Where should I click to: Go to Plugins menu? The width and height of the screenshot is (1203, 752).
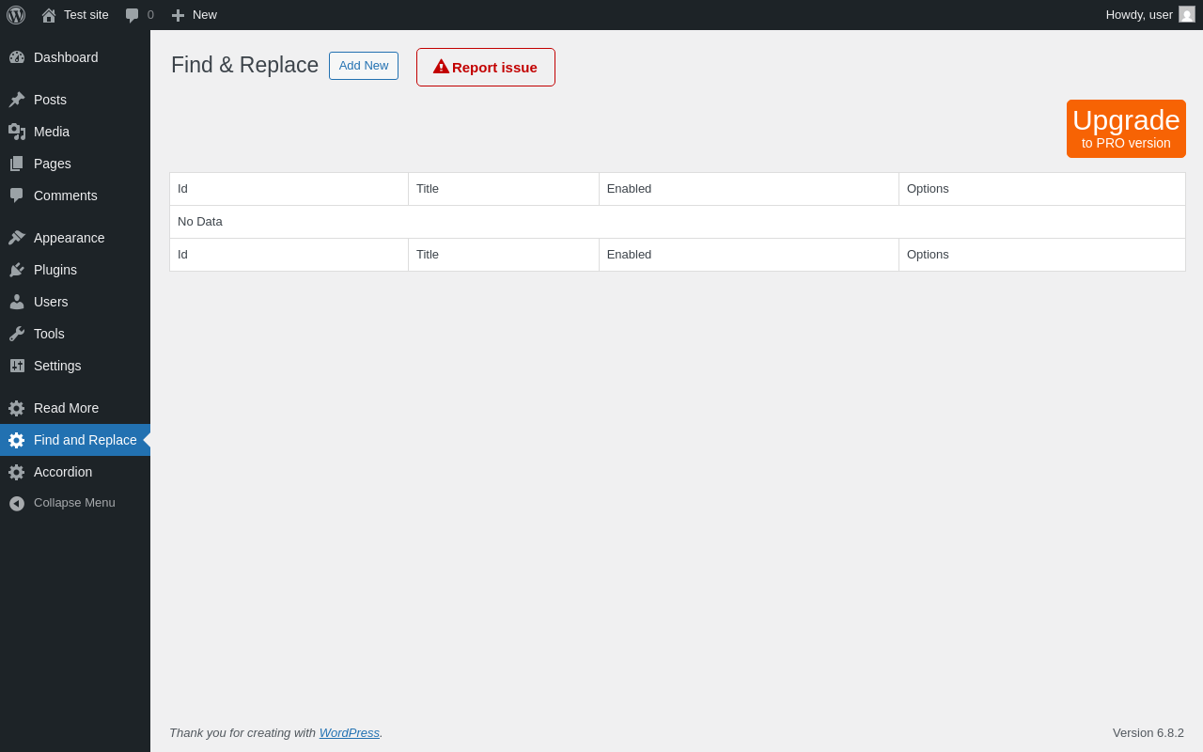[55, 270]
